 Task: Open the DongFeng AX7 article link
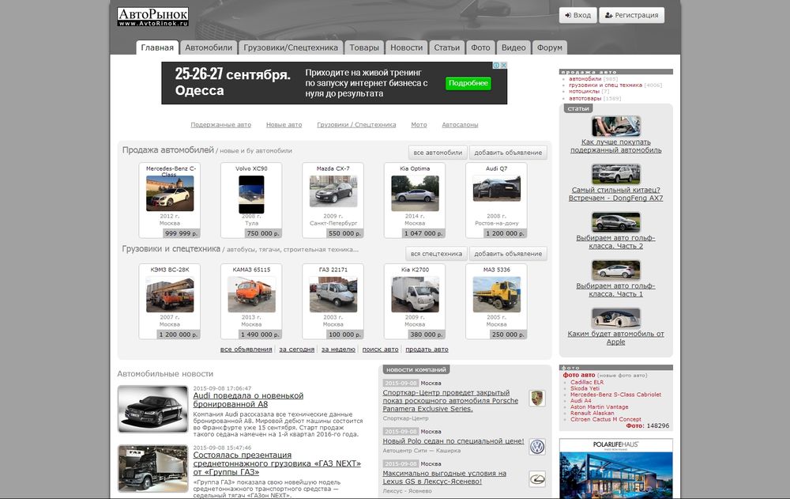click(x=615, y=194)
